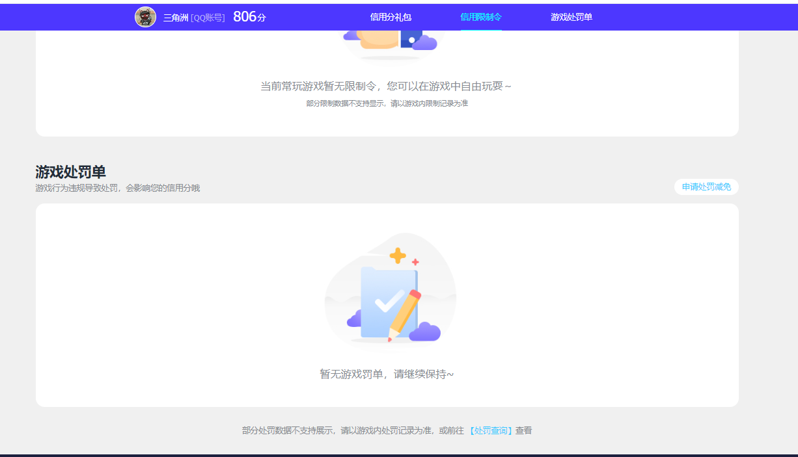Switch to the 信用分礼包 tab
Viewport: 798px width, 457px height.
390,17
